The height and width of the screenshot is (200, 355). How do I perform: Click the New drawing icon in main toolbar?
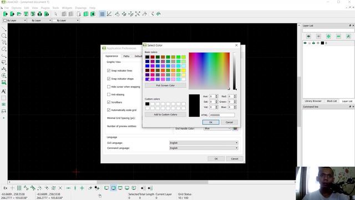[5, 14]
